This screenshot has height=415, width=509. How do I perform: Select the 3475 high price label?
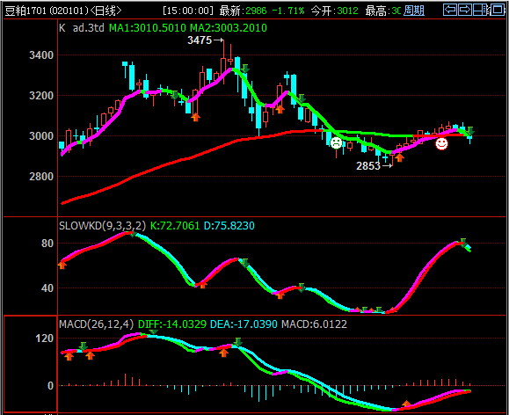pyautogui.click(x=200, y=40)
